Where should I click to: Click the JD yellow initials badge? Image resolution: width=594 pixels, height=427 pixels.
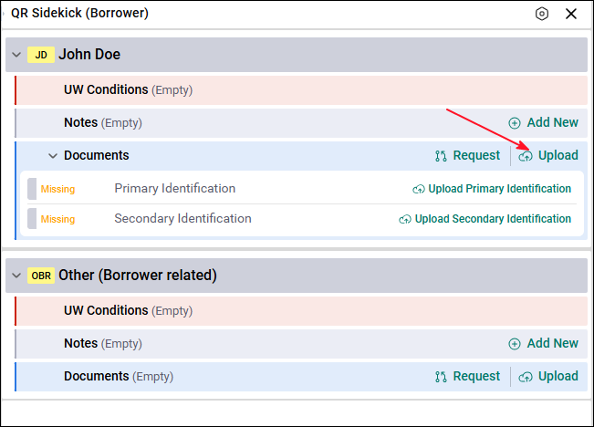(x=41, y=55)
